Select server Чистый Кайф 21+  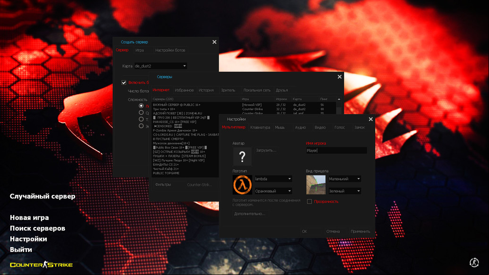point(185,169)
